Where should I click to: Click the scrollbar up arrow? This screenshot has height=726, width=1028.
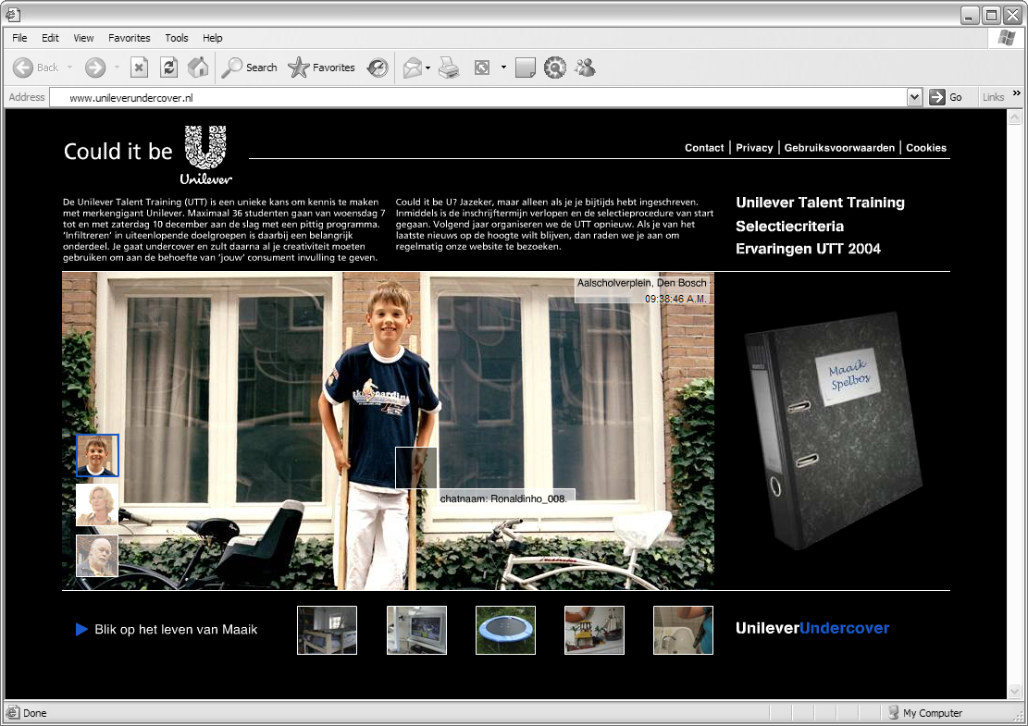coord(1014,117)
